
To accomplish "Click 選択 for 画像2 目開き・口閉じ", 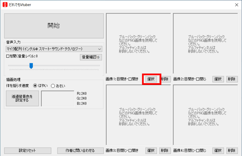I will click(x=218, y=79).
